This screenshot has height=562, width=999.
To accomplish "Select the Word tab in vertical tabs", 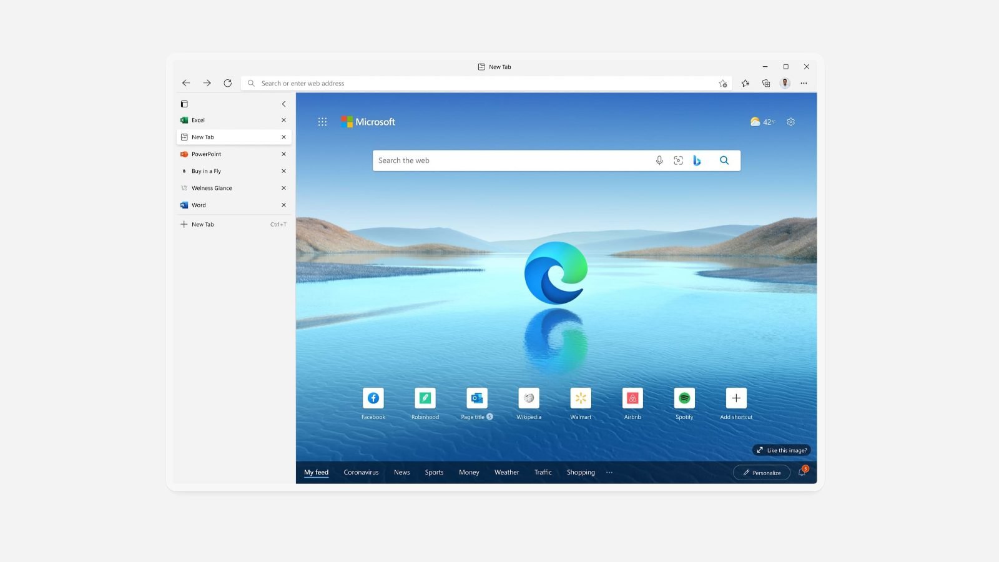I will tap(197, 205).
